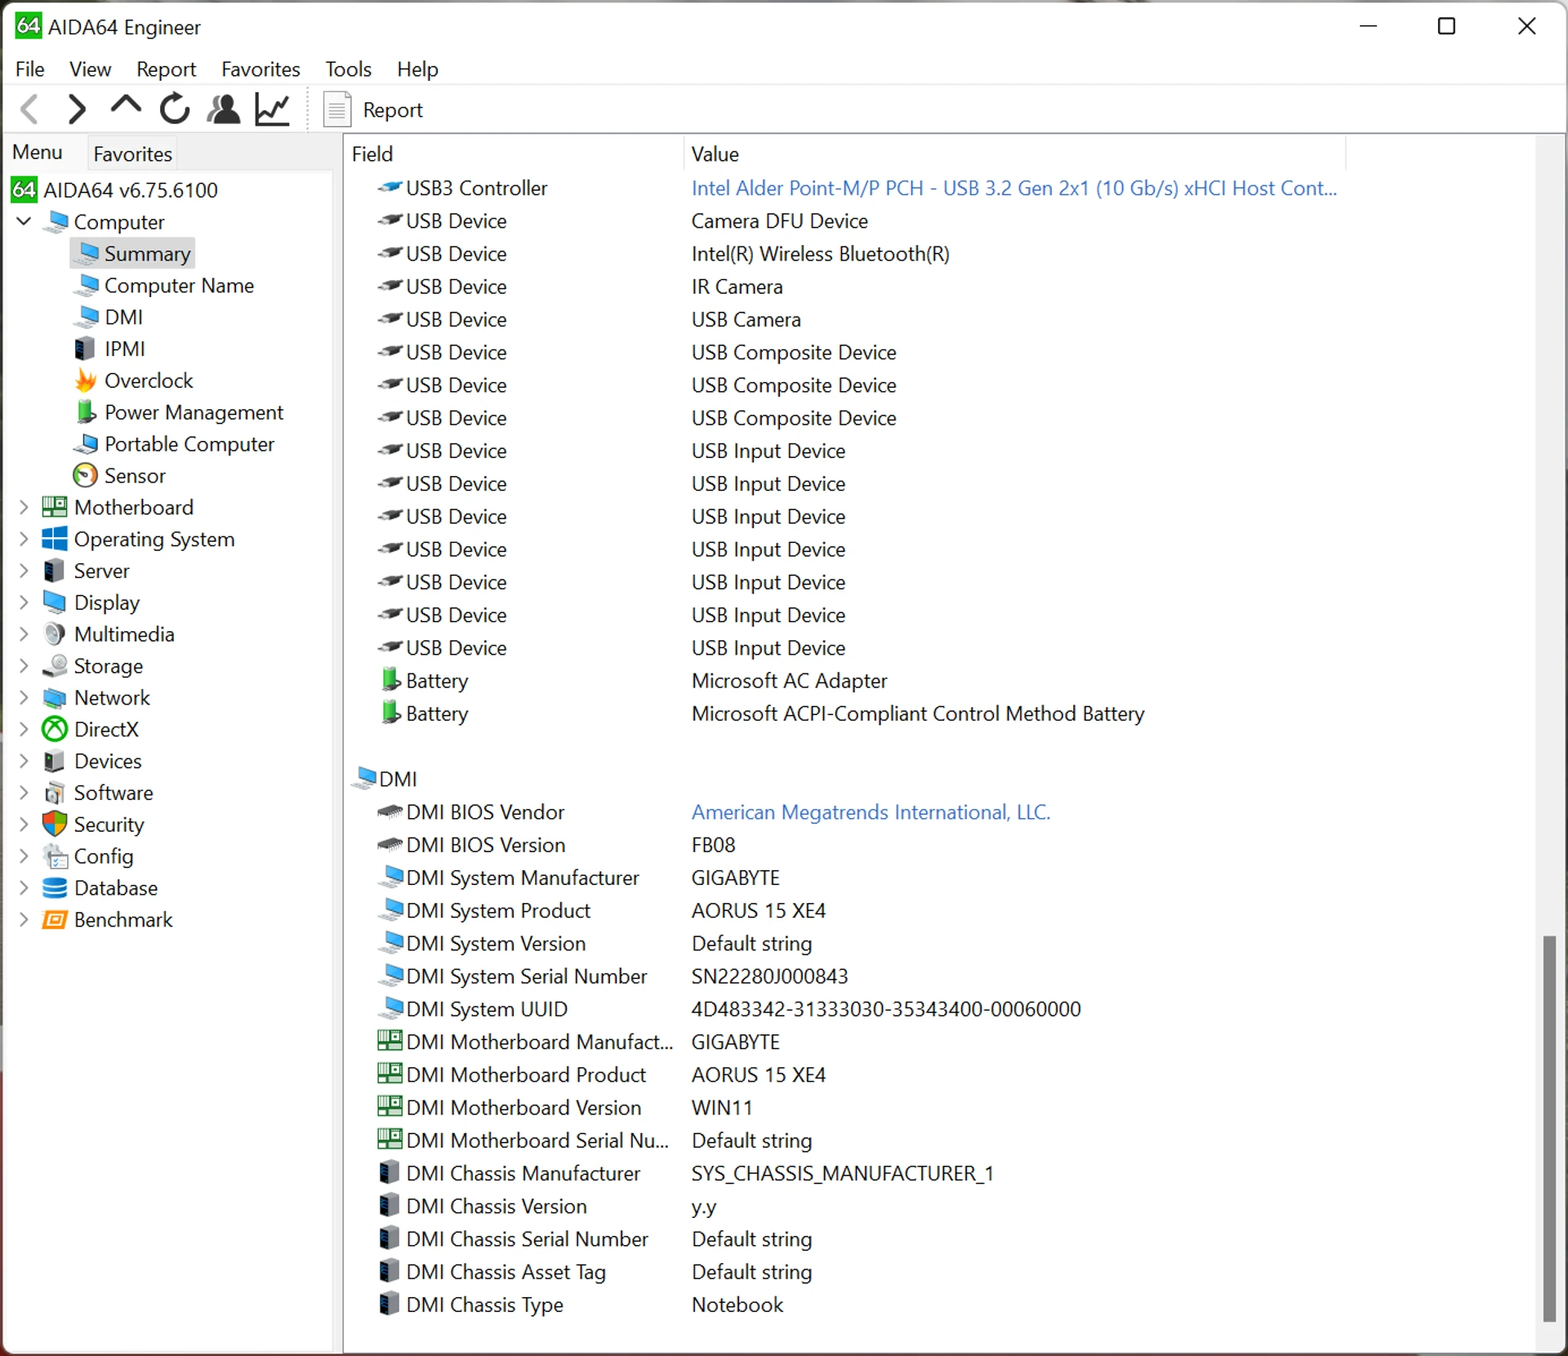Click the up-level arrow toolbar icon

click(x=126, y=106)
